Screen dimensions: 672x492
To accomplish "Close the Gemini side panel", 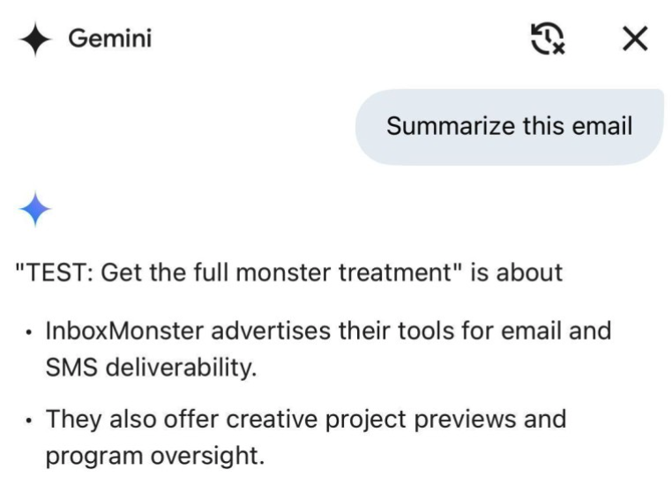I will point(635,39).
